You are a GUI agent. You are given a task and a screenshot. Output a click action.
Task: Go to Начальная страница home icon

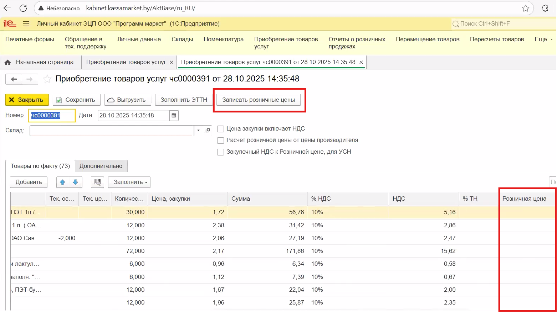click(x=7, y=62)
